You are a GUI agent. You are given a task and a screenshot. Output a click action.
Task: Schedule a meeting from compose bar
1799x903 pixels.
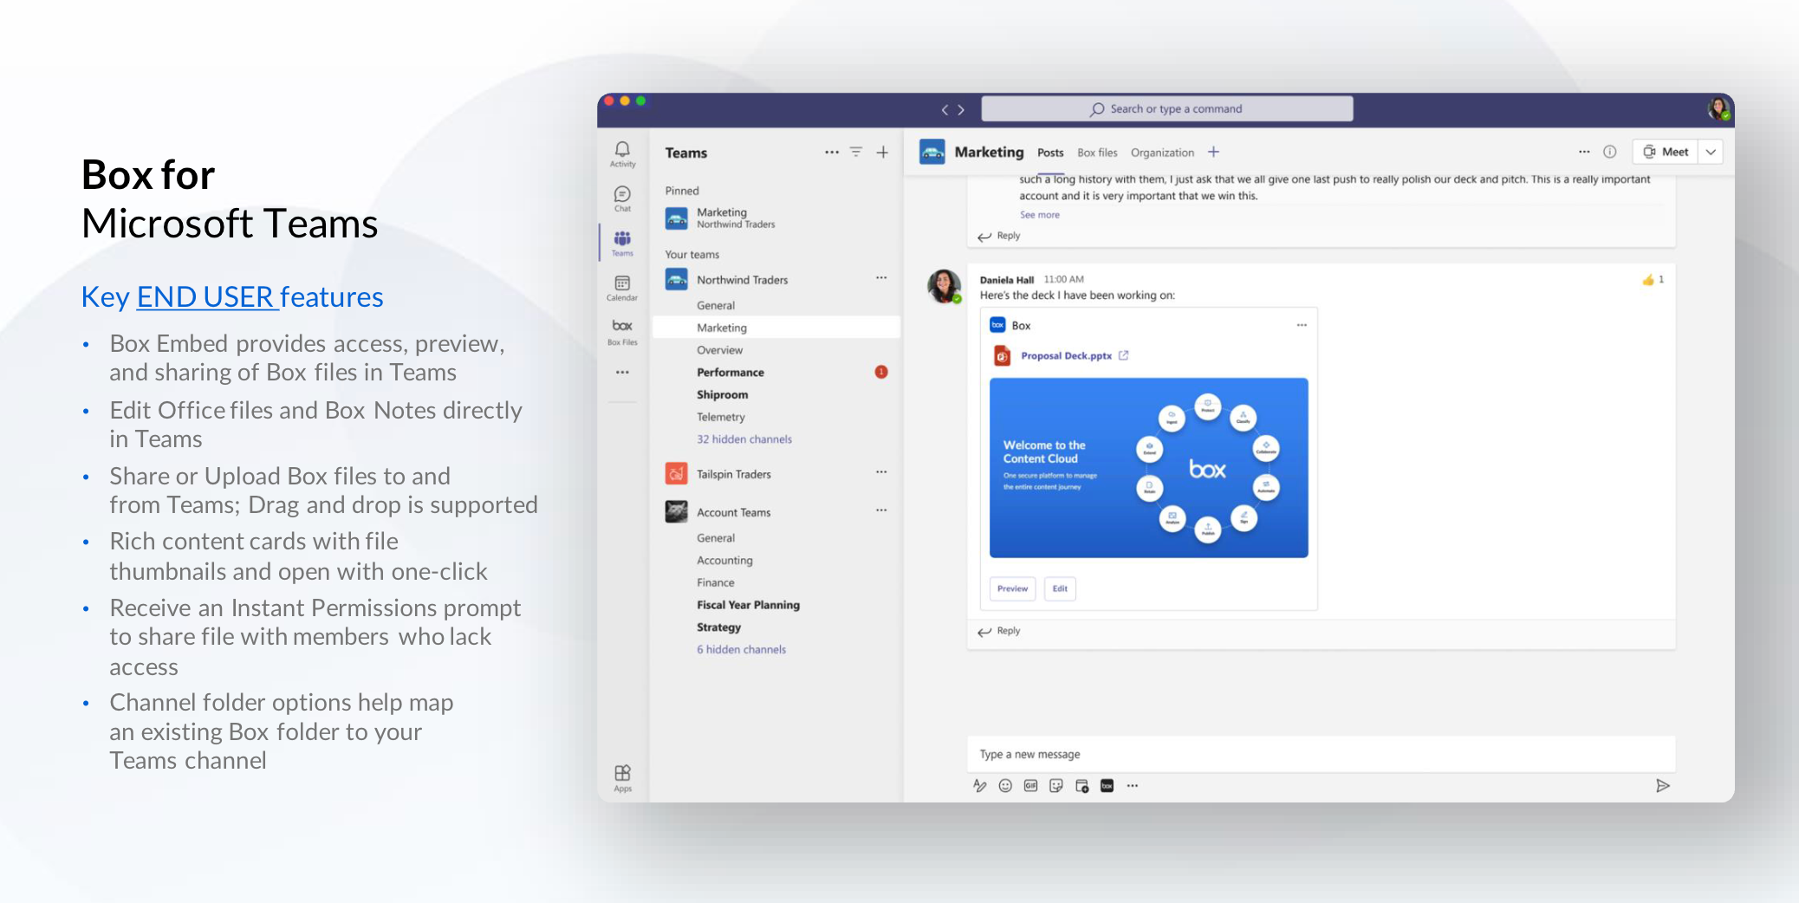[x=1081, y=786]
